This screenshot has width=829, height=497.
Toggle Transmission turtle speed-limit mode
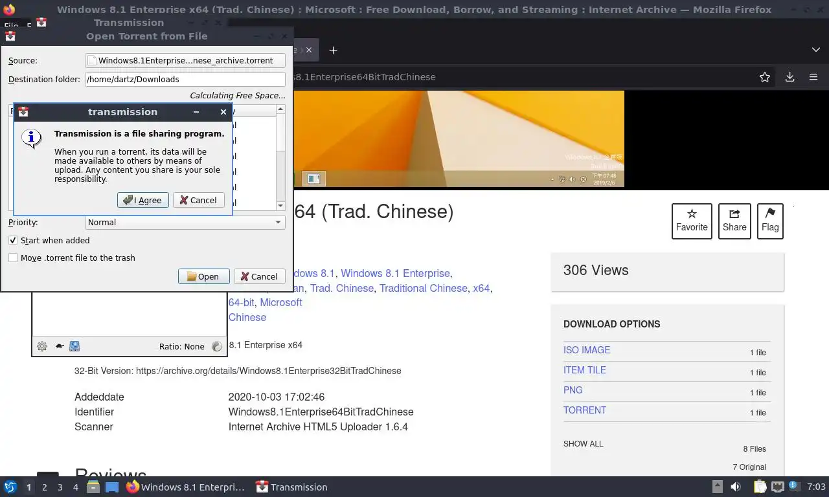pos(59,346)
